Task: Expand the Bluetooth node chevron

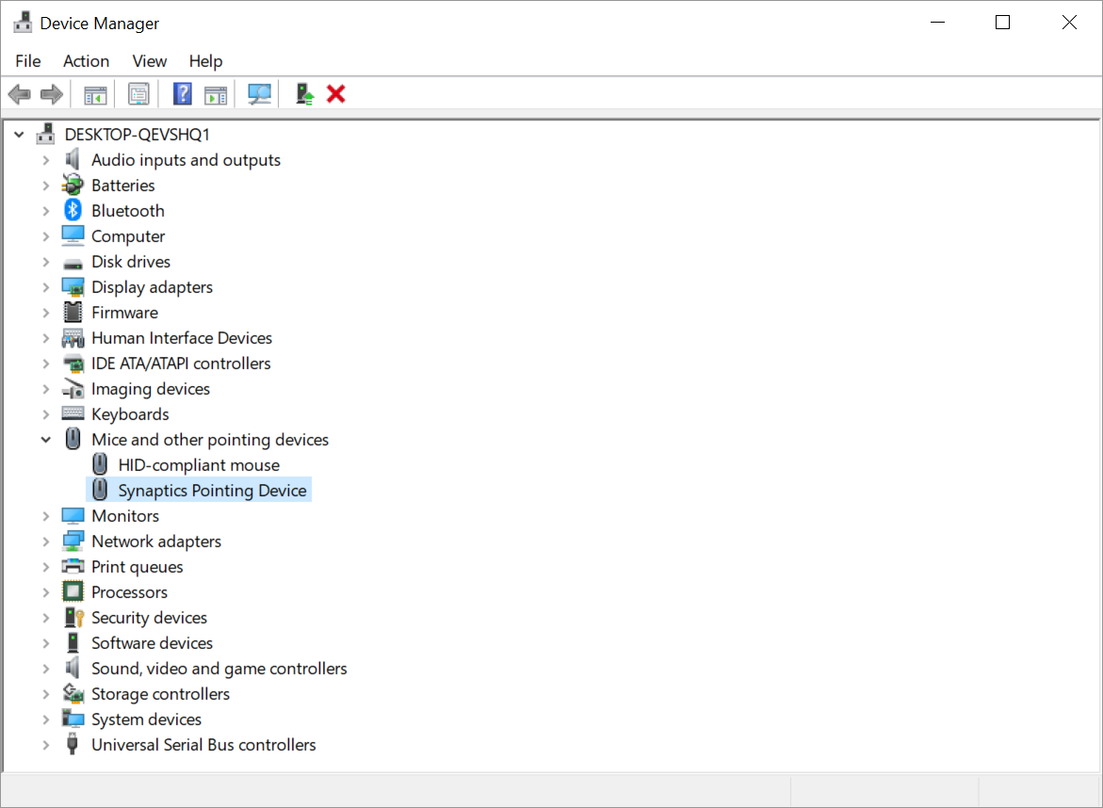Action: (x=46, y=211)
